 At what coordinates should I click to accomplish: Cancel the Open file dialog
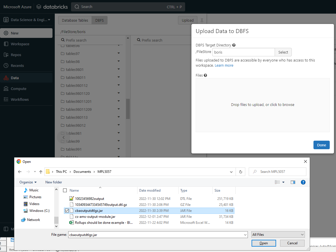pyautogui.click(x=292, y=243)
